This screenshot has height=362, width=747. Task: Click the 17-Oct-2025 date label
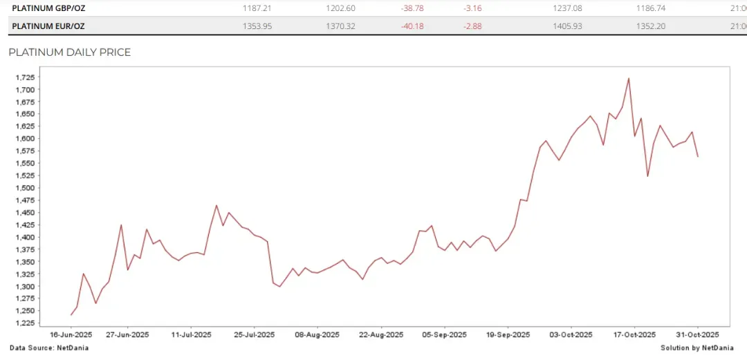point(634,334)
